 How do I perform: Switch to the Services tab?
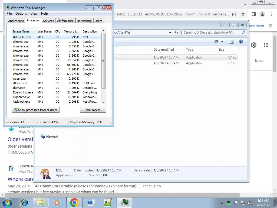tap(48, 21)
